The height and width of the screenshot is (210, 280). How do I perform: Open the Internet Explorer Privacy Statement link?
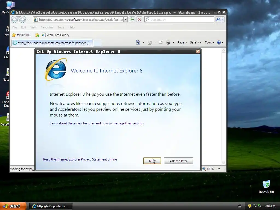(80, 159)
